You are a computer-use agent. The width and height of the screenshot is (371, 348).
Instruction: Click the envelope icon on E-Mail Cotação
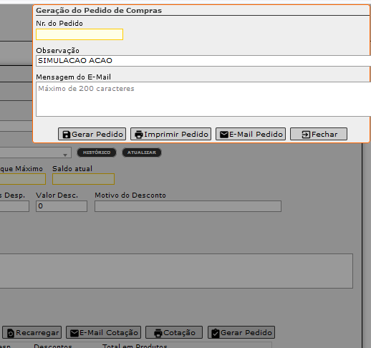(74, 333)
